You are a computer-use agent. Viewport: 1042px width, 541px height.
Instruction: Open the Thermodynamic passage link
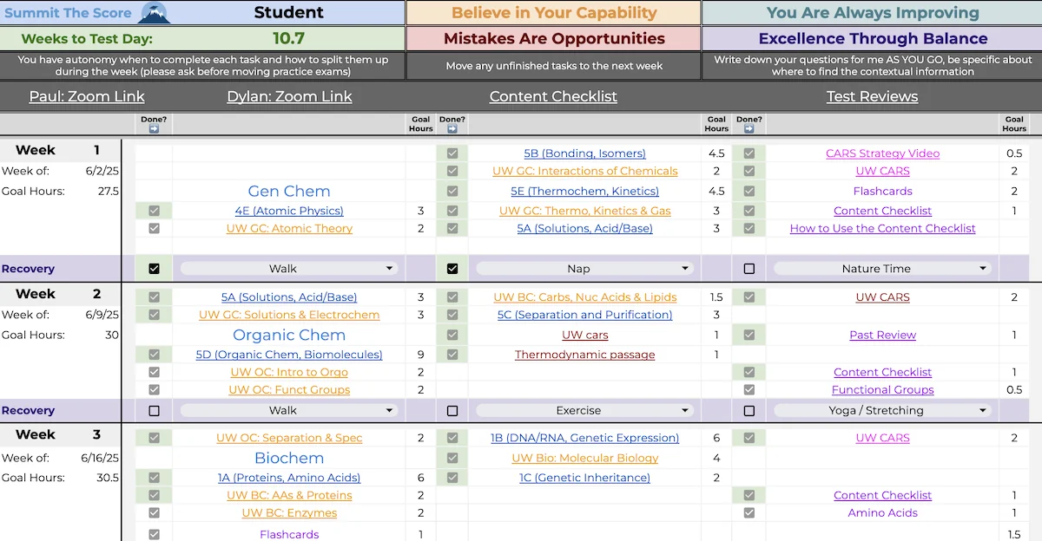(584, 353)
